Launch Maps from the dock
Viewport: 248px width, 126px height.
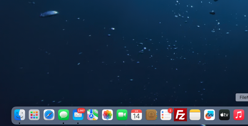pyautogui.click(x=92, y=115)
